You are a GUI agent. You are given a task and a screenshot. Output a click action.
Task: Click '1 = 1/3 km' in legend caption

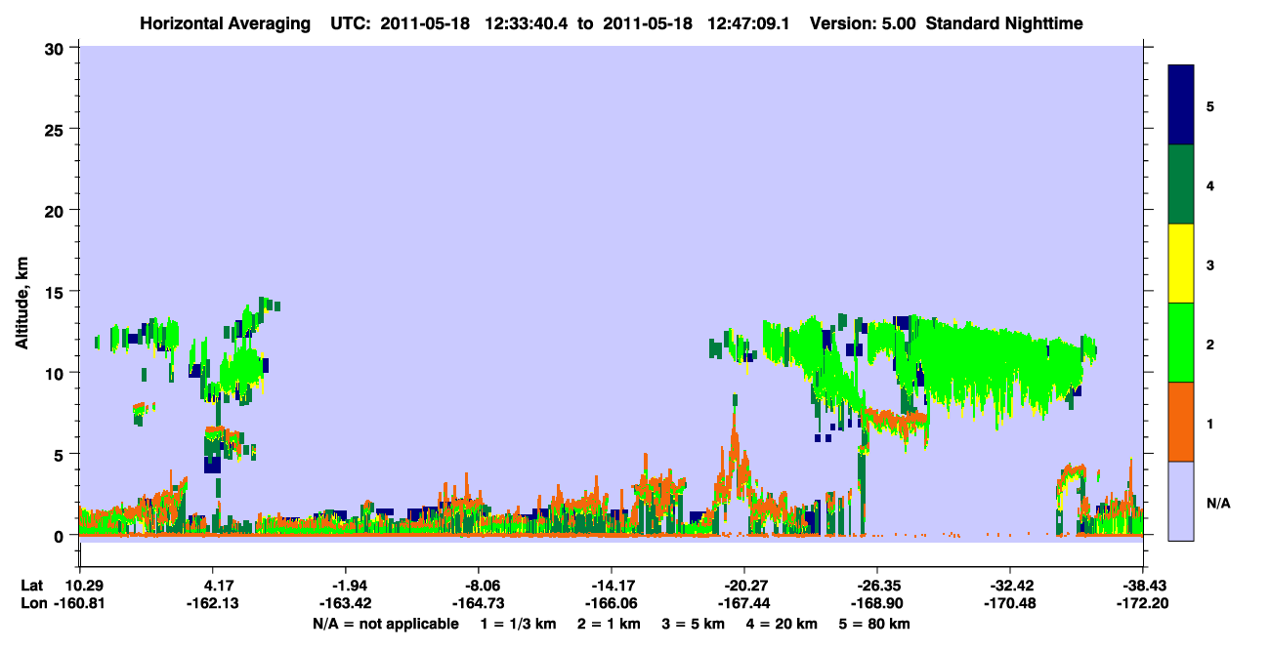click(x=519, y=623)
